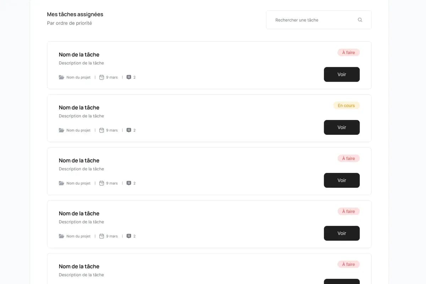Click the comment bubble icon on the second task
Screen dimensions: 426x284
[x=128, y=130]
